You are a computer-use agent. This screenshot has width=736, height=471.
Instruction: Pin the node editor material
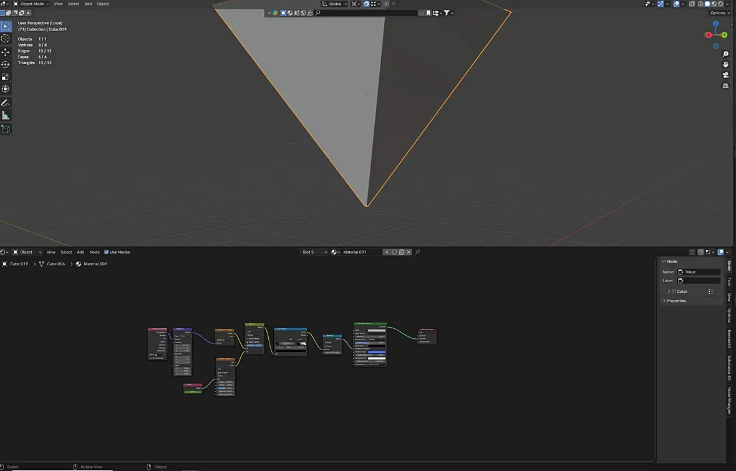coord(417,252)
